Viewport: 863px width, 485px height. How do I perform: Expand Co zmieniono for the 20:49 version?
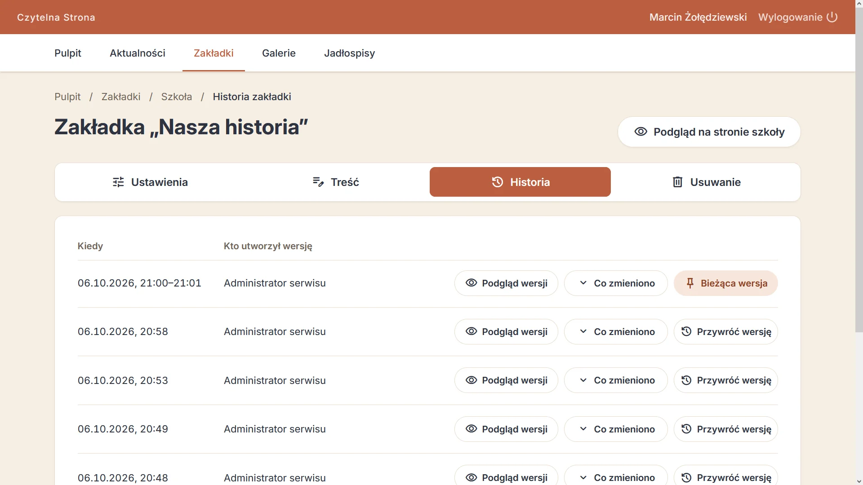click(x=616, y=429)
